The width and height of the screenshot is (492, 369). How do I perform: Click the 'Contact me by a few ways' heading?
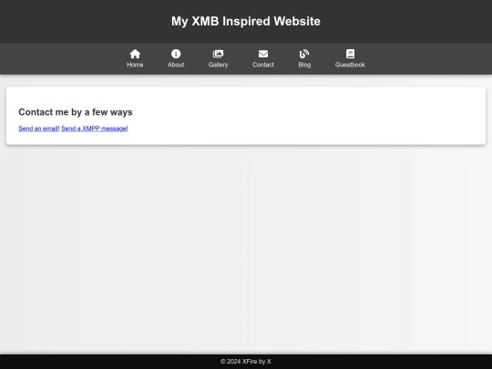pos(76,112)
